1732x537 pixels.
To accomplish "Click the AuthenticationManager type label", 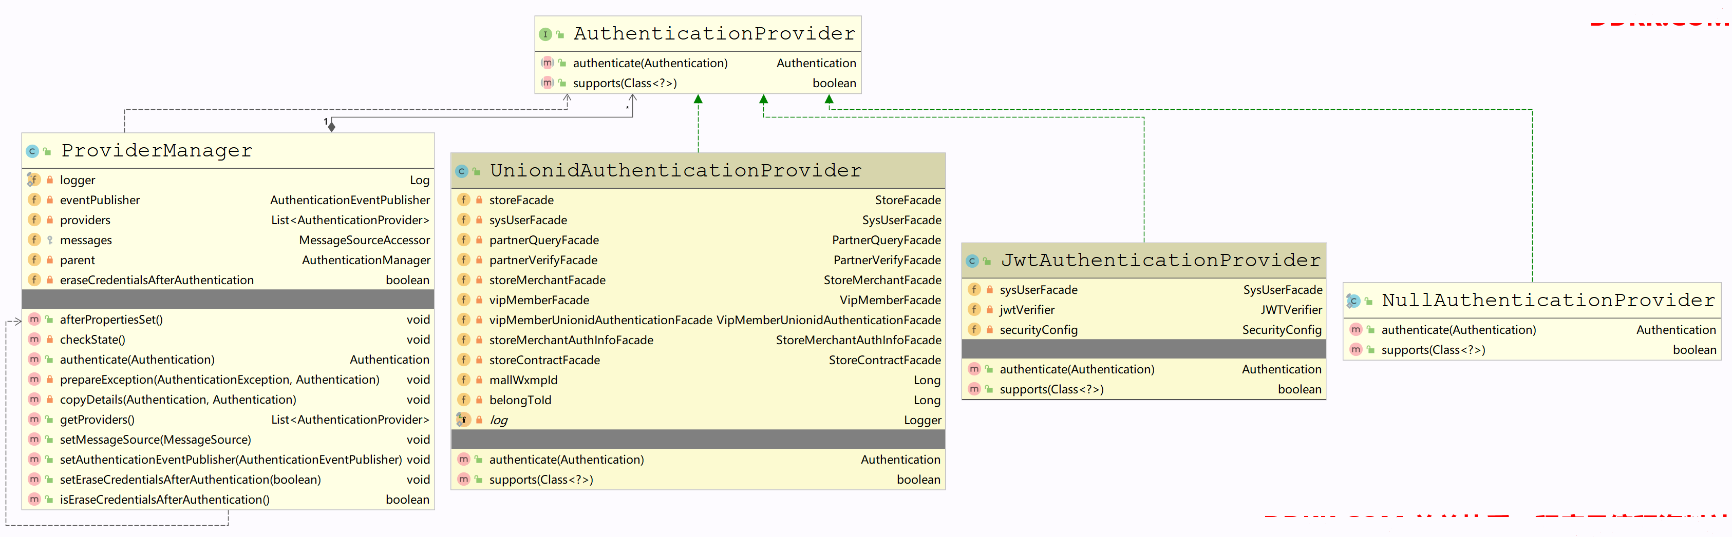I will (366, 261).
